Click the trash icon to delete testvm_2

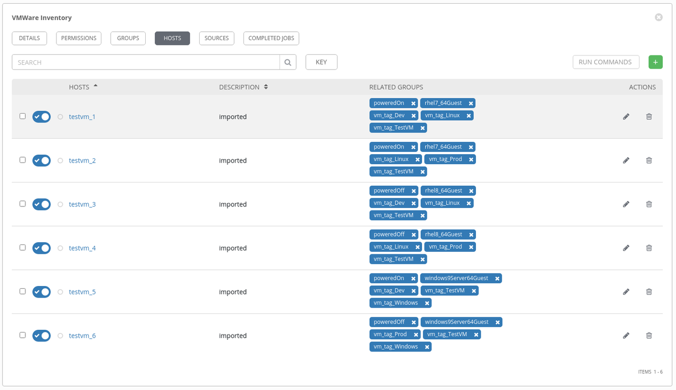649,160
